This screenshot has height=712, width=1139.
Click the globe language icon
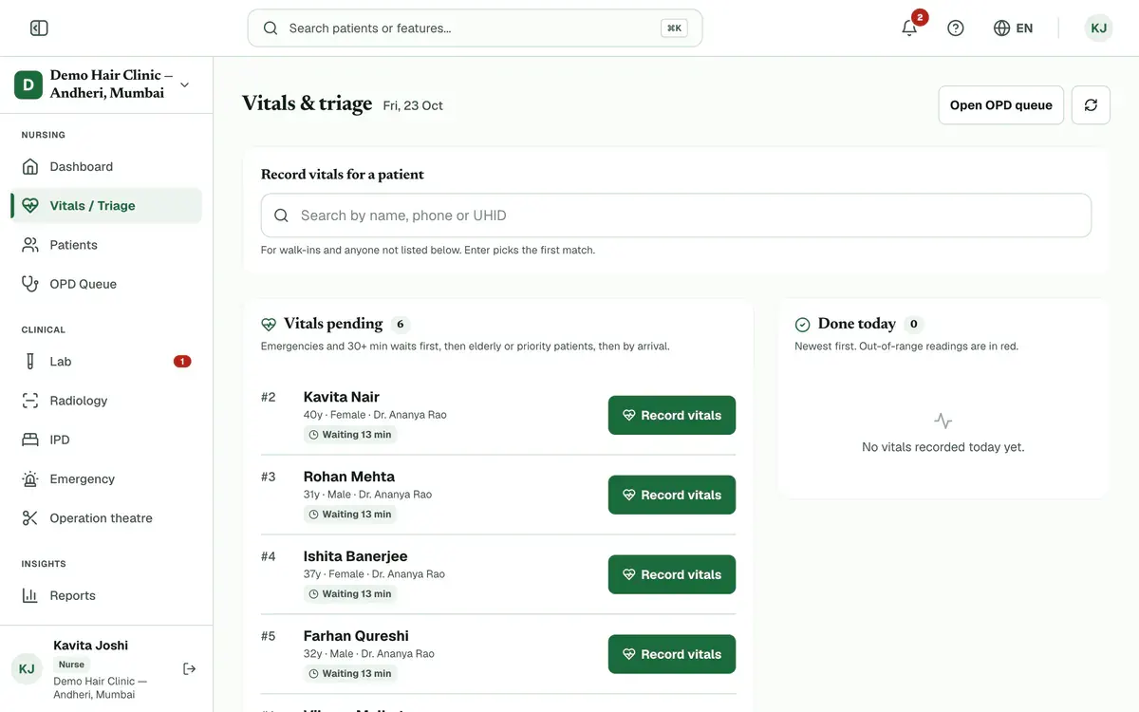1001,28
